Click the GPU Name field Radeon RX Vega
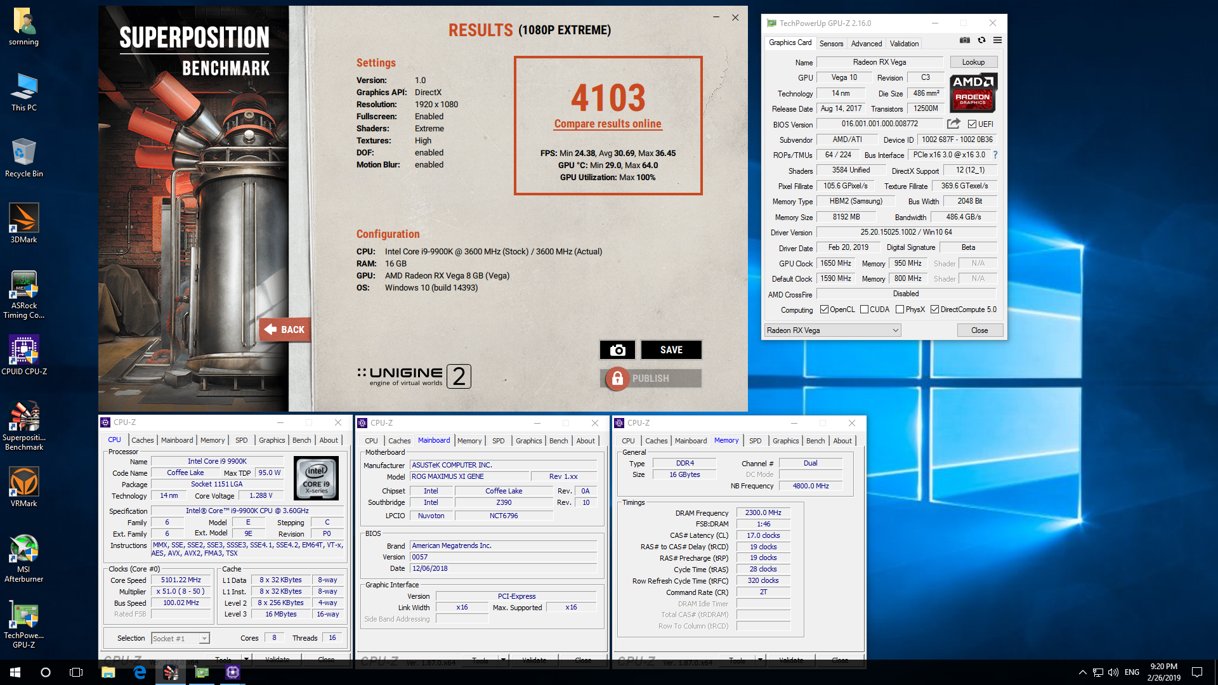 (879, 62)
